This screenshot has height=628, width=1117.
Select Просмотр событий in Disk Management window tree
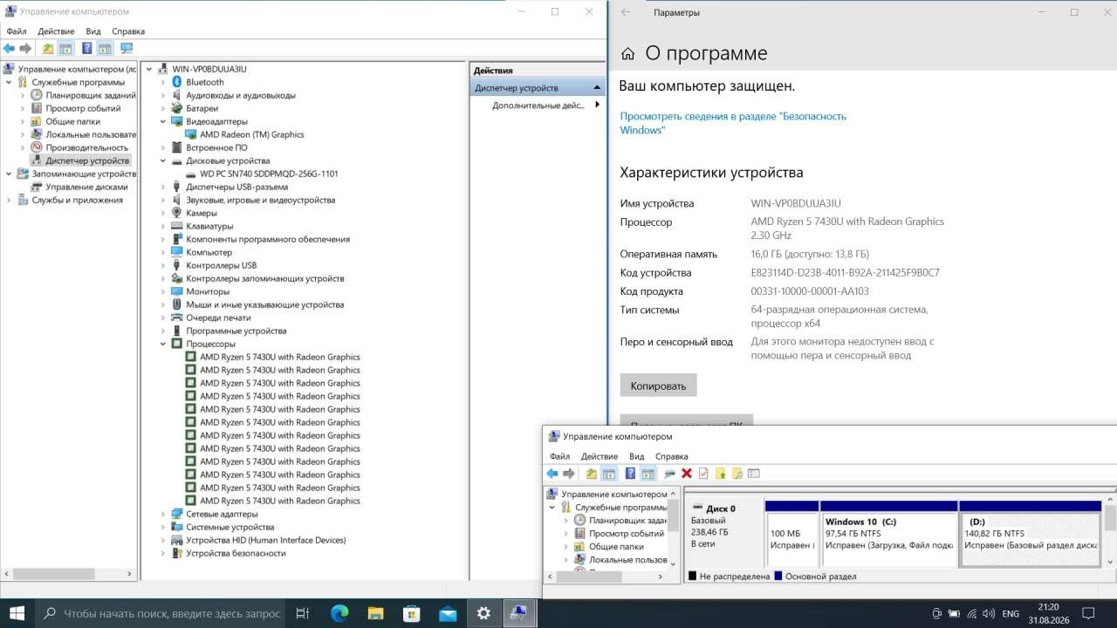[x=627, y=533]
